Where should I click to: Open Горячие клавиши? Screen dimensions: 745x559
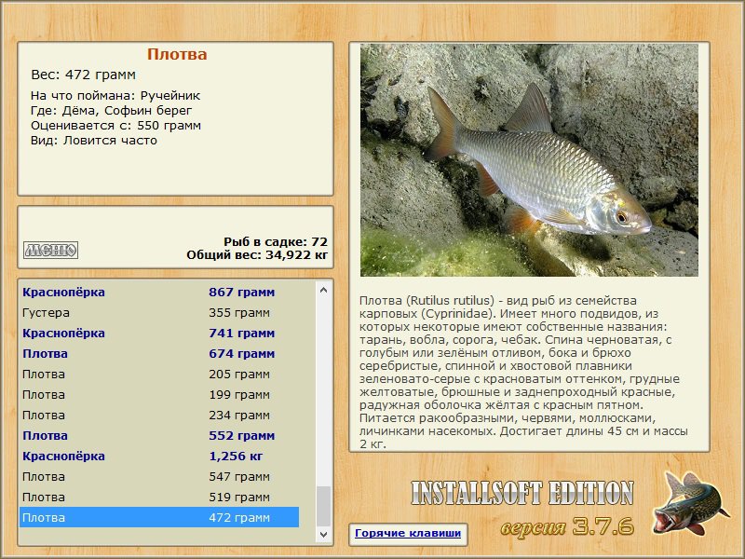pos(408,531)
